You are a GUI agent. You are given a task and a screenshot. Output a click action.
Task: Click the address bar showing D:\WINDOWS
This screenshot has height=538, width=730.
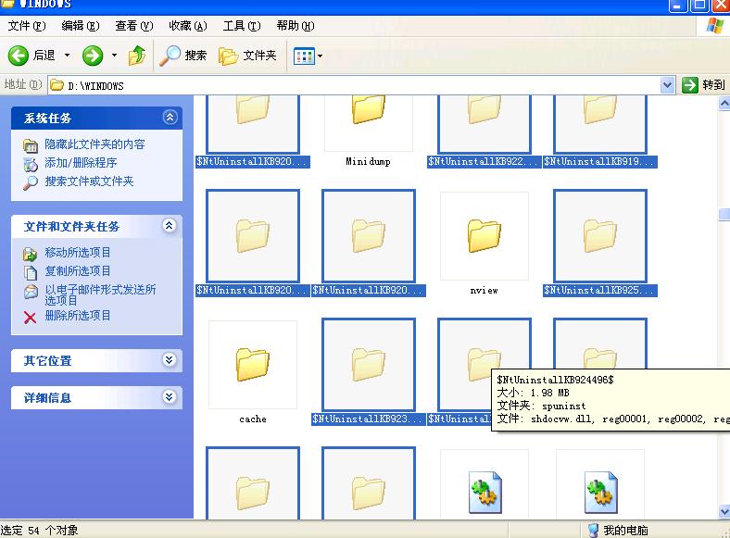point(354,85)
